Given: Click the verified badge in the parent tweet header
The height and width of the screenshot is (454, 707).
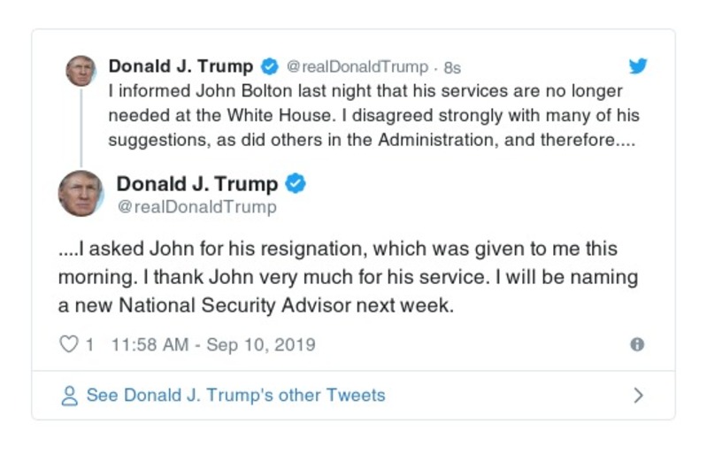Looking at the screenshot, I should click(x=271, y=66).
